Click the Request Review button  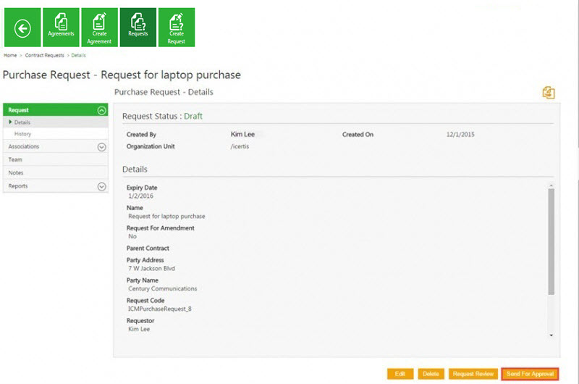[x=473, y=374]
